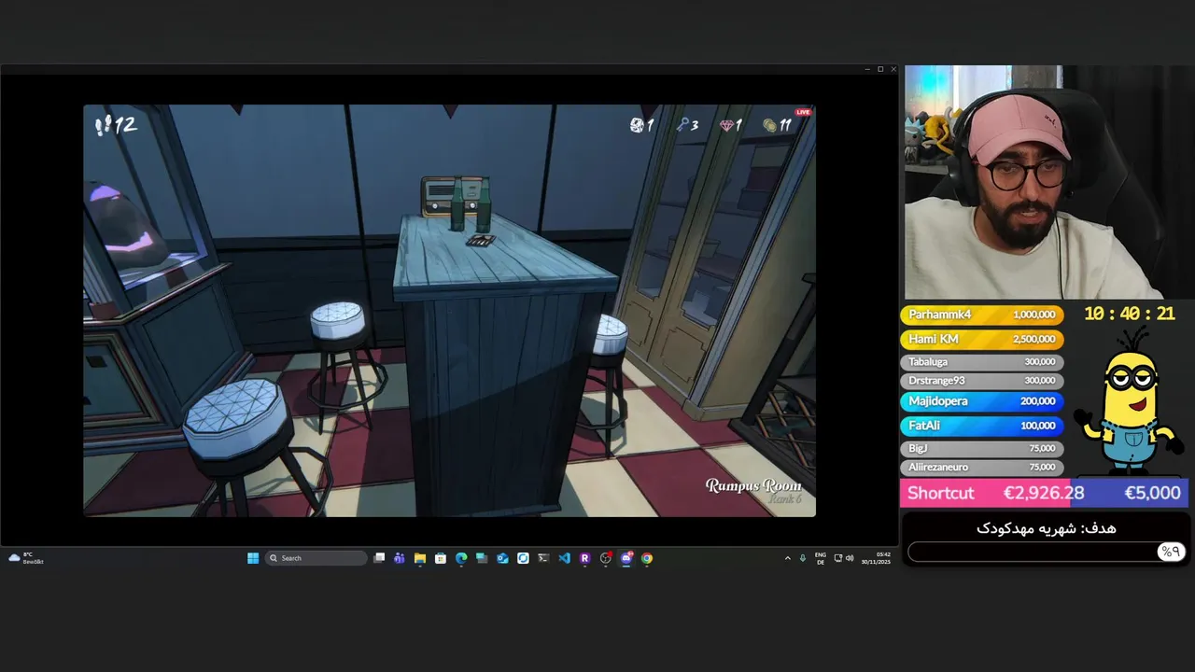The image size is (1195, 672).
Task: Click the gold coins counter icon
Action: 770,125
